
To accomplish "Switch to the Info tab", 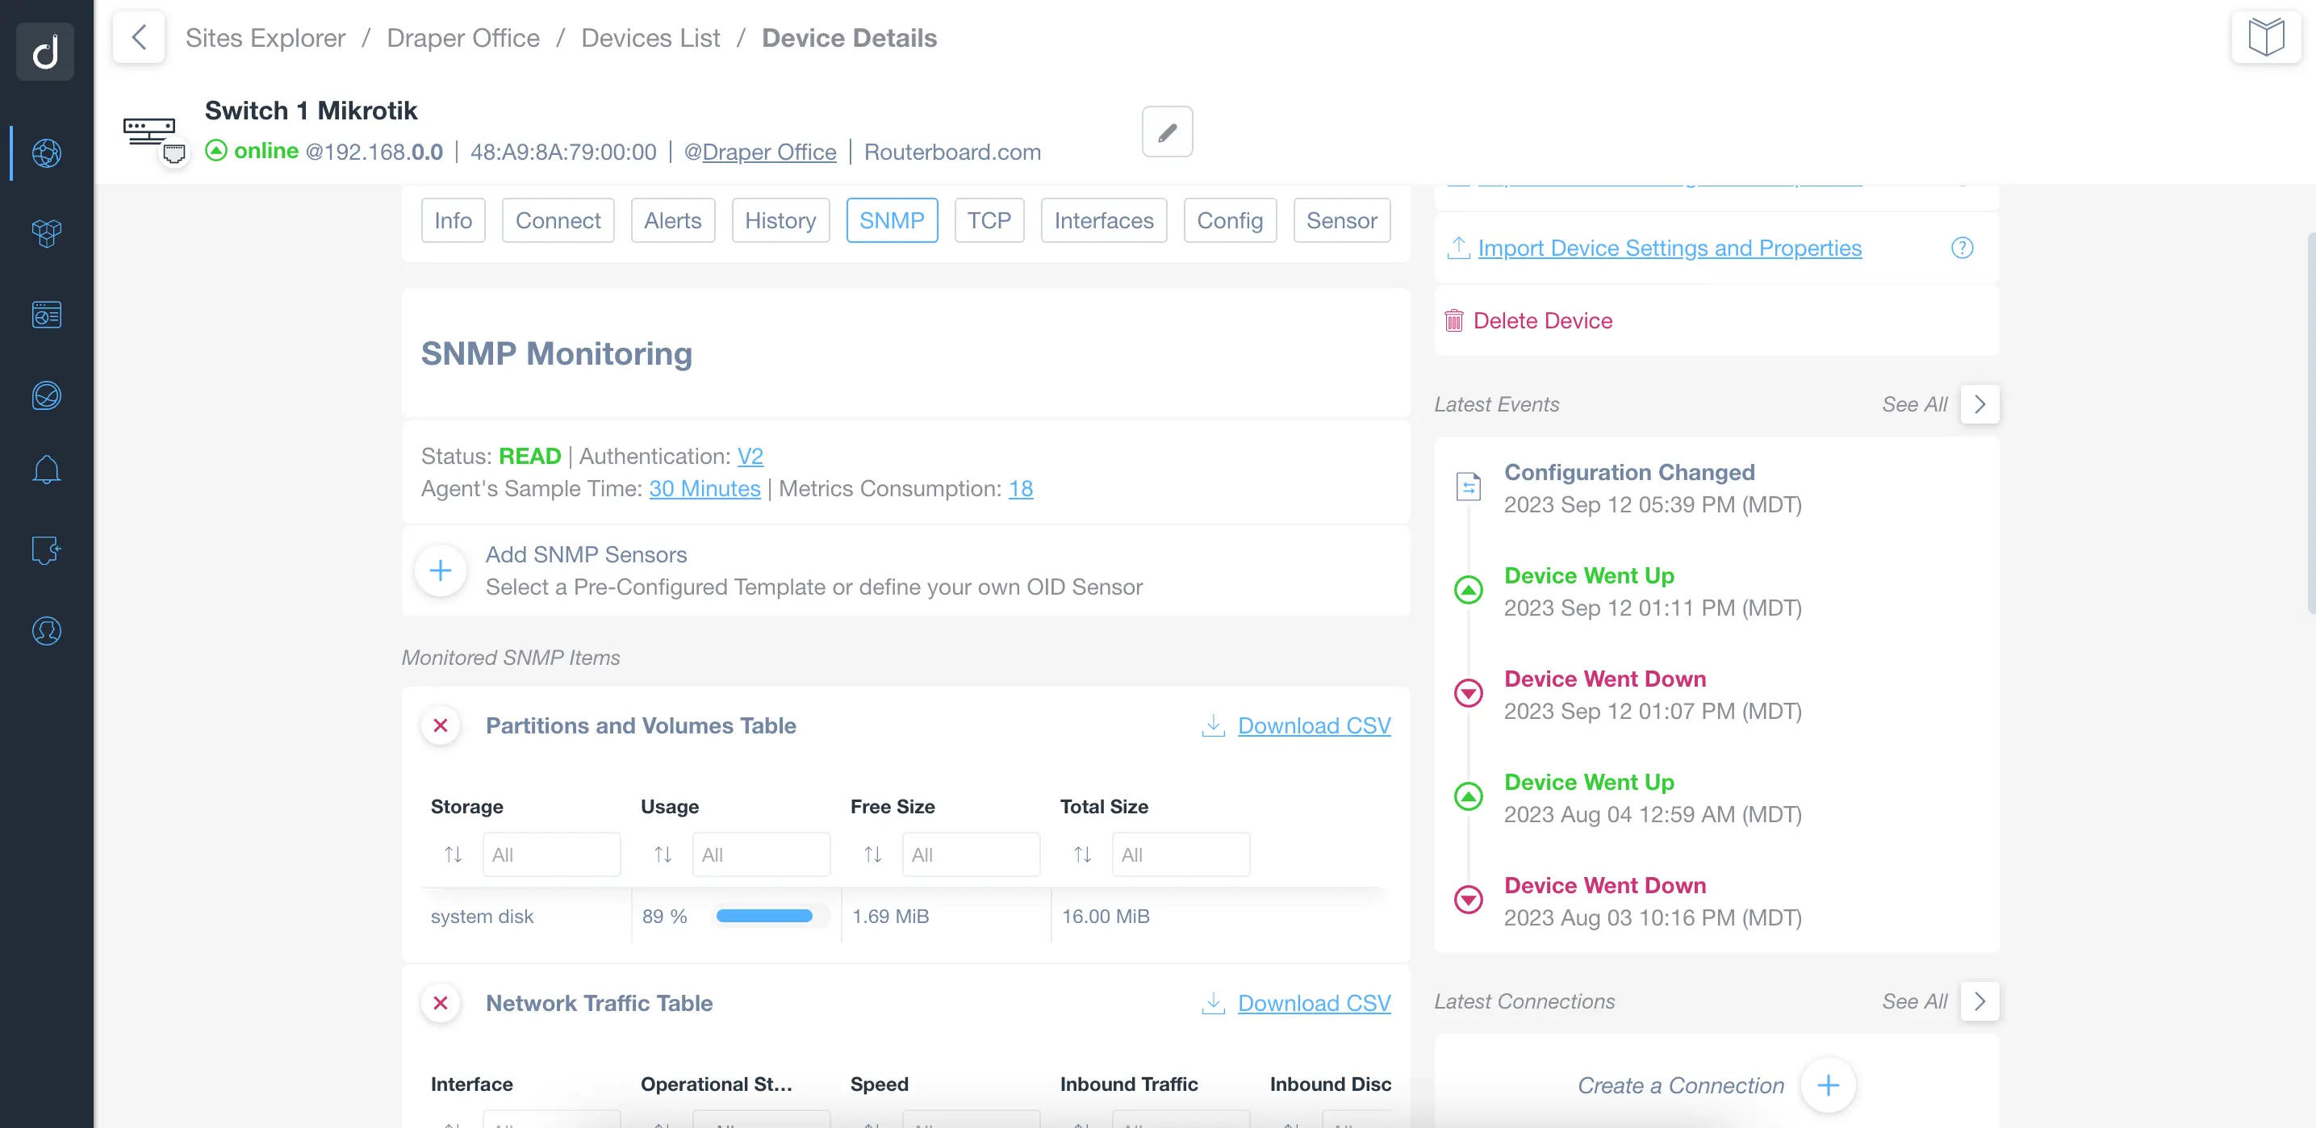I will 454,220.
